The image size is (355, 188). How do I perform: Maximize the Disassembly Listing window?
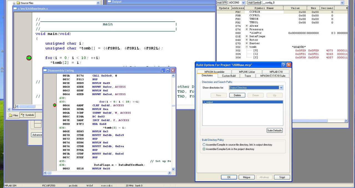(x=168, y=71)
